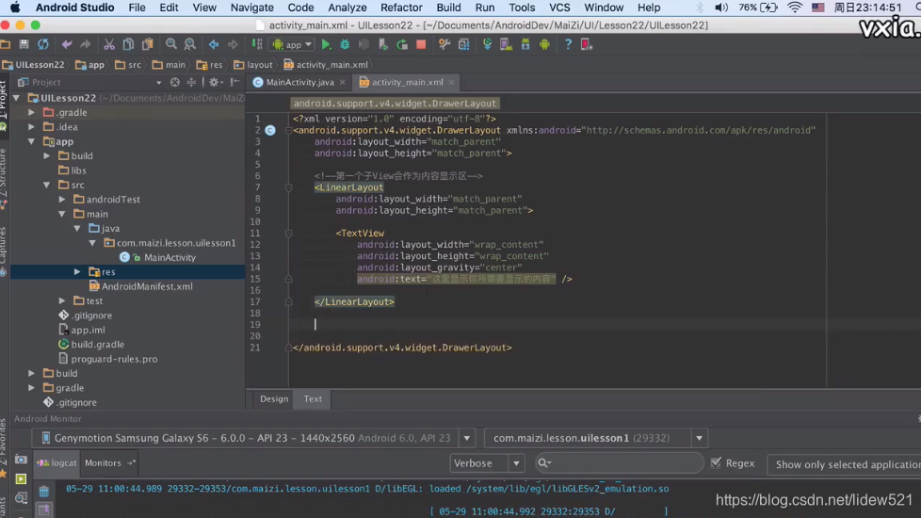Switch to the Design tab
This screenshot has width=921, height=518.
pyautogui.click(x=274, y=398)
